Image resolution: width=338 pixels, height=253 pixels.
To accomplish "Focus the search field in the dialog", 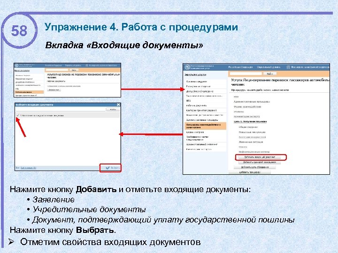I will coord(61,110).
